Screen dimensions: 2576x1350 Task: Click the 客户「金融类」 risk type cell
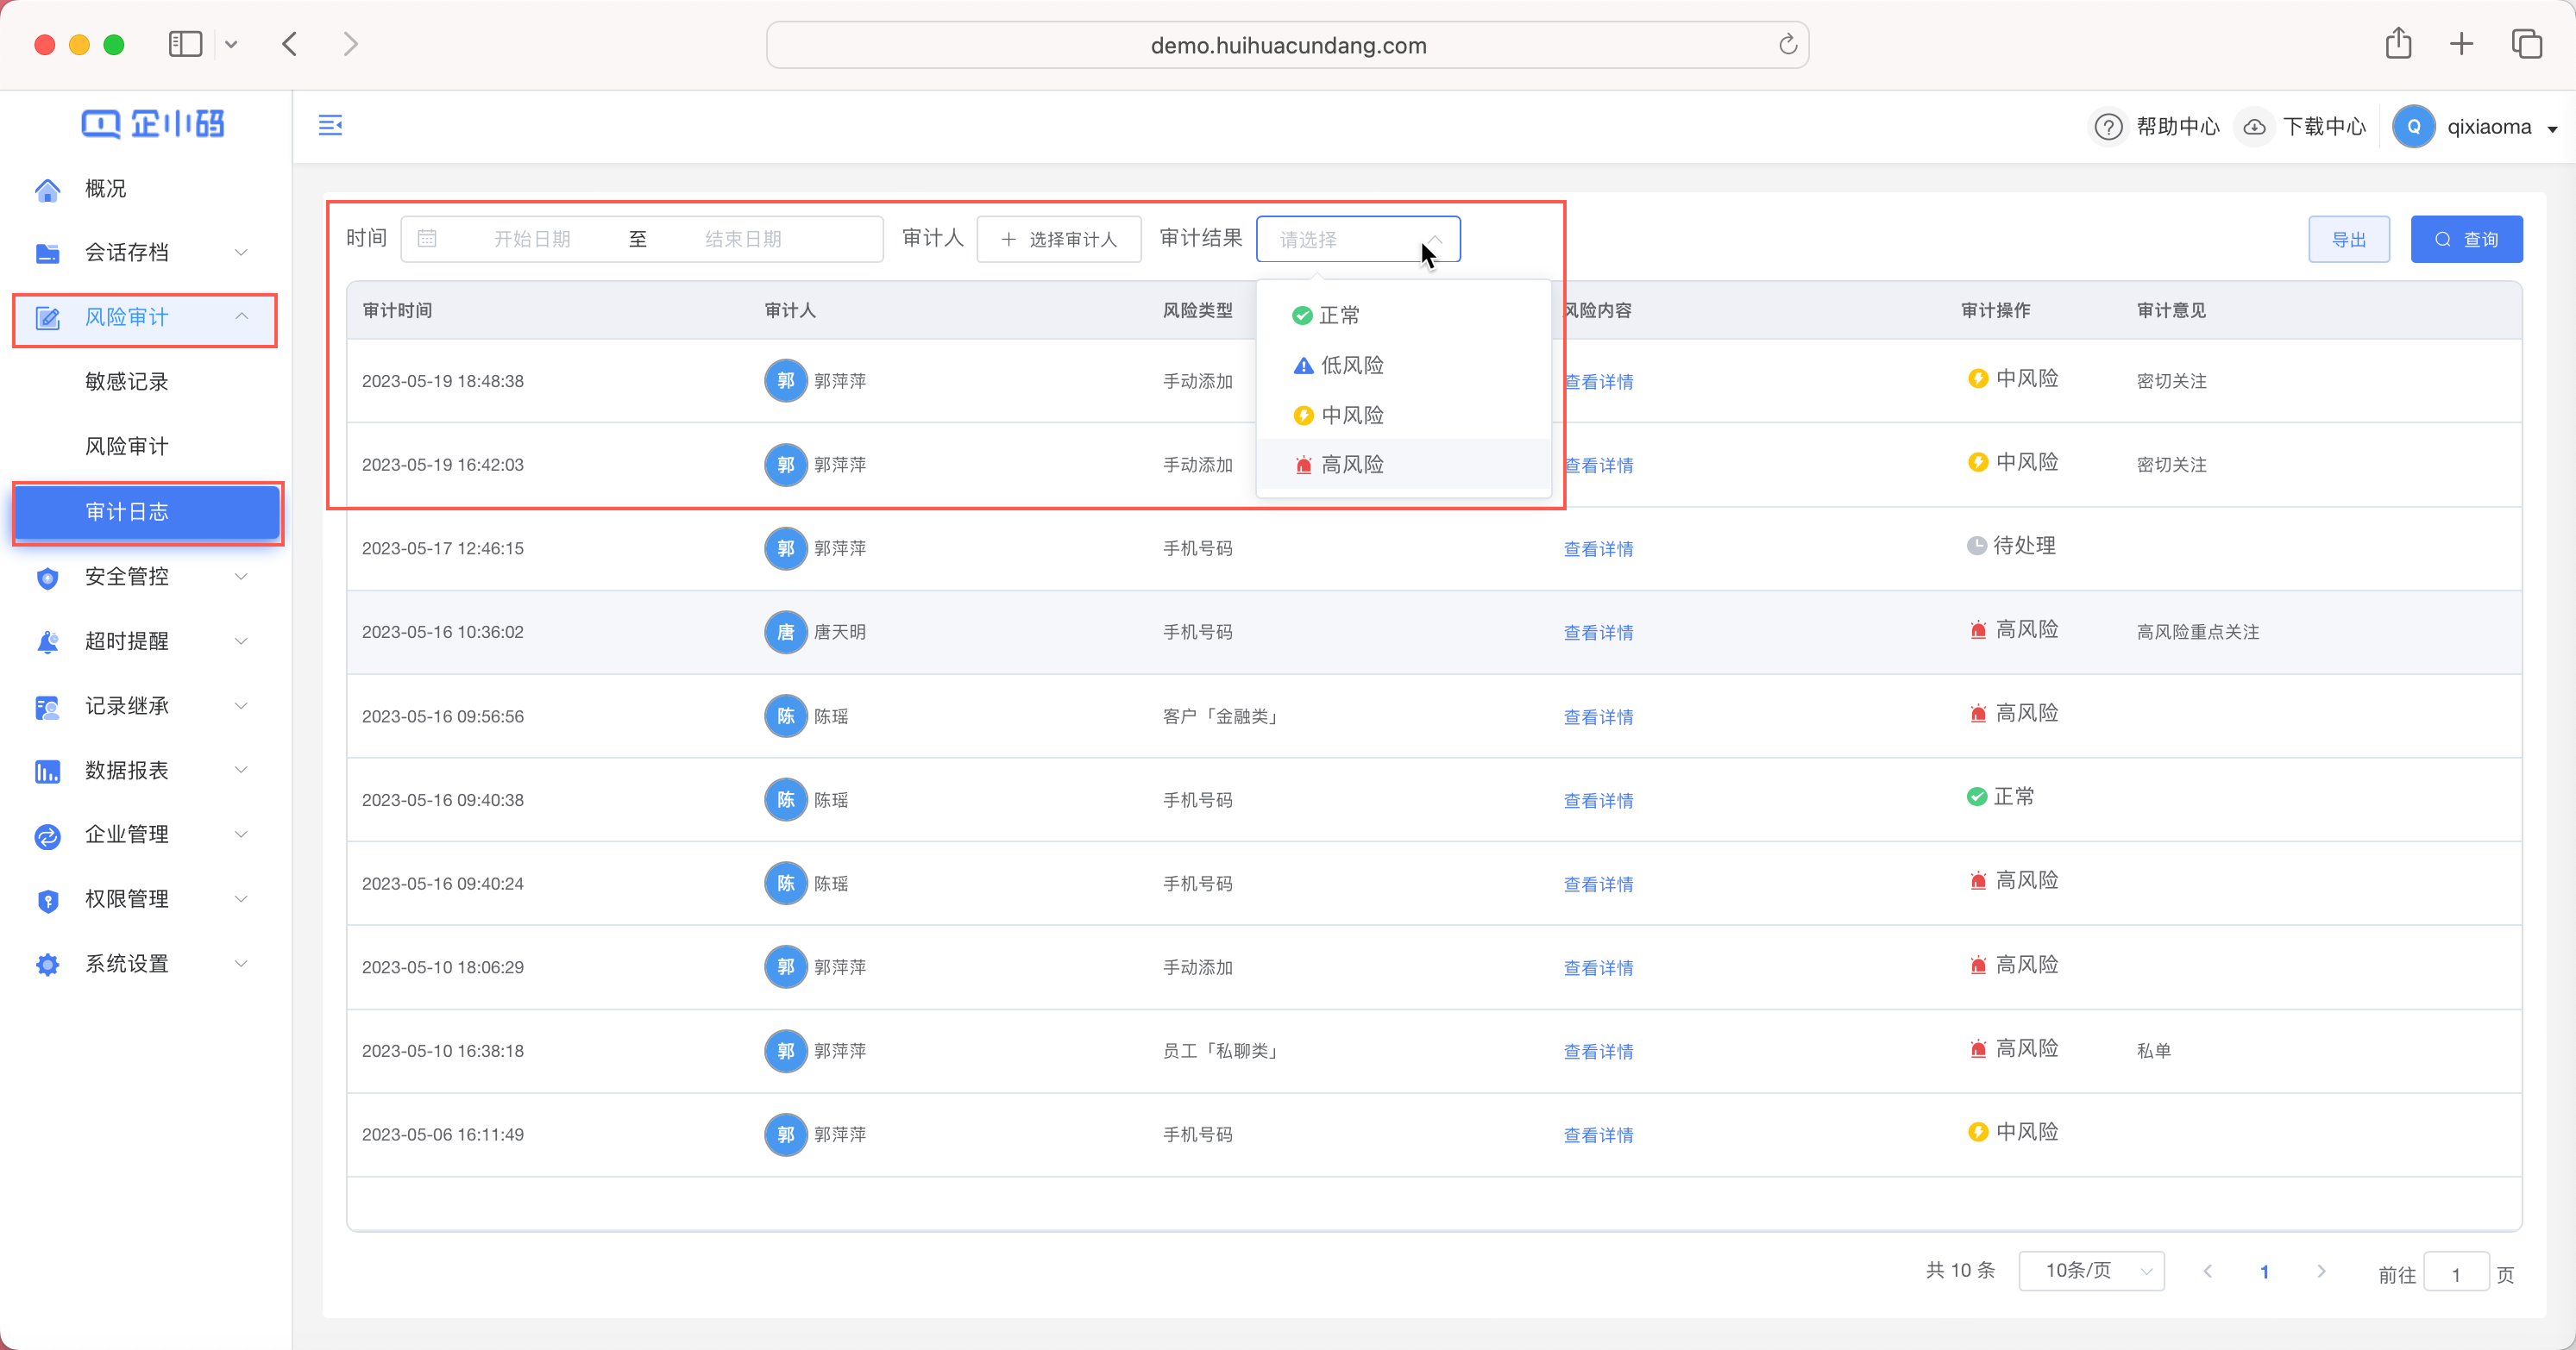tap(1222, 716)
